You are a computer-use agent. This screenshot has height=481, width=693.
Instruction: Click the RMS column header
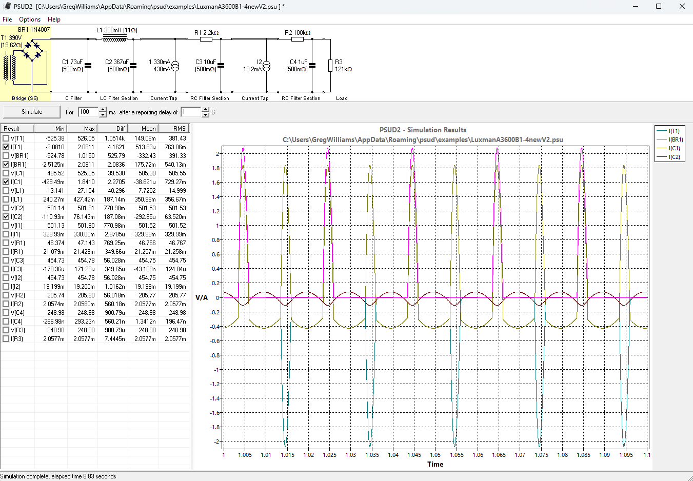173,129
